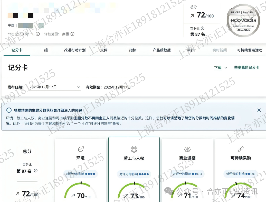Click the info icon beside 评估范围 集团
Viewport: 266px width, 202px height.
pos(72,34)
